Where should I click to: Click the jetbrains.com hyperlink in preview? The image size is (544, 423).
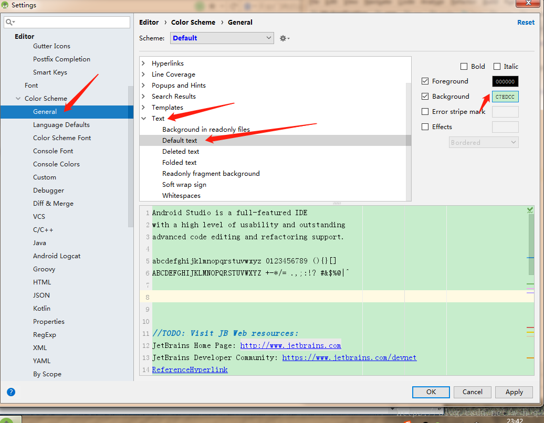pyautogui.click(x=290, y=346)
